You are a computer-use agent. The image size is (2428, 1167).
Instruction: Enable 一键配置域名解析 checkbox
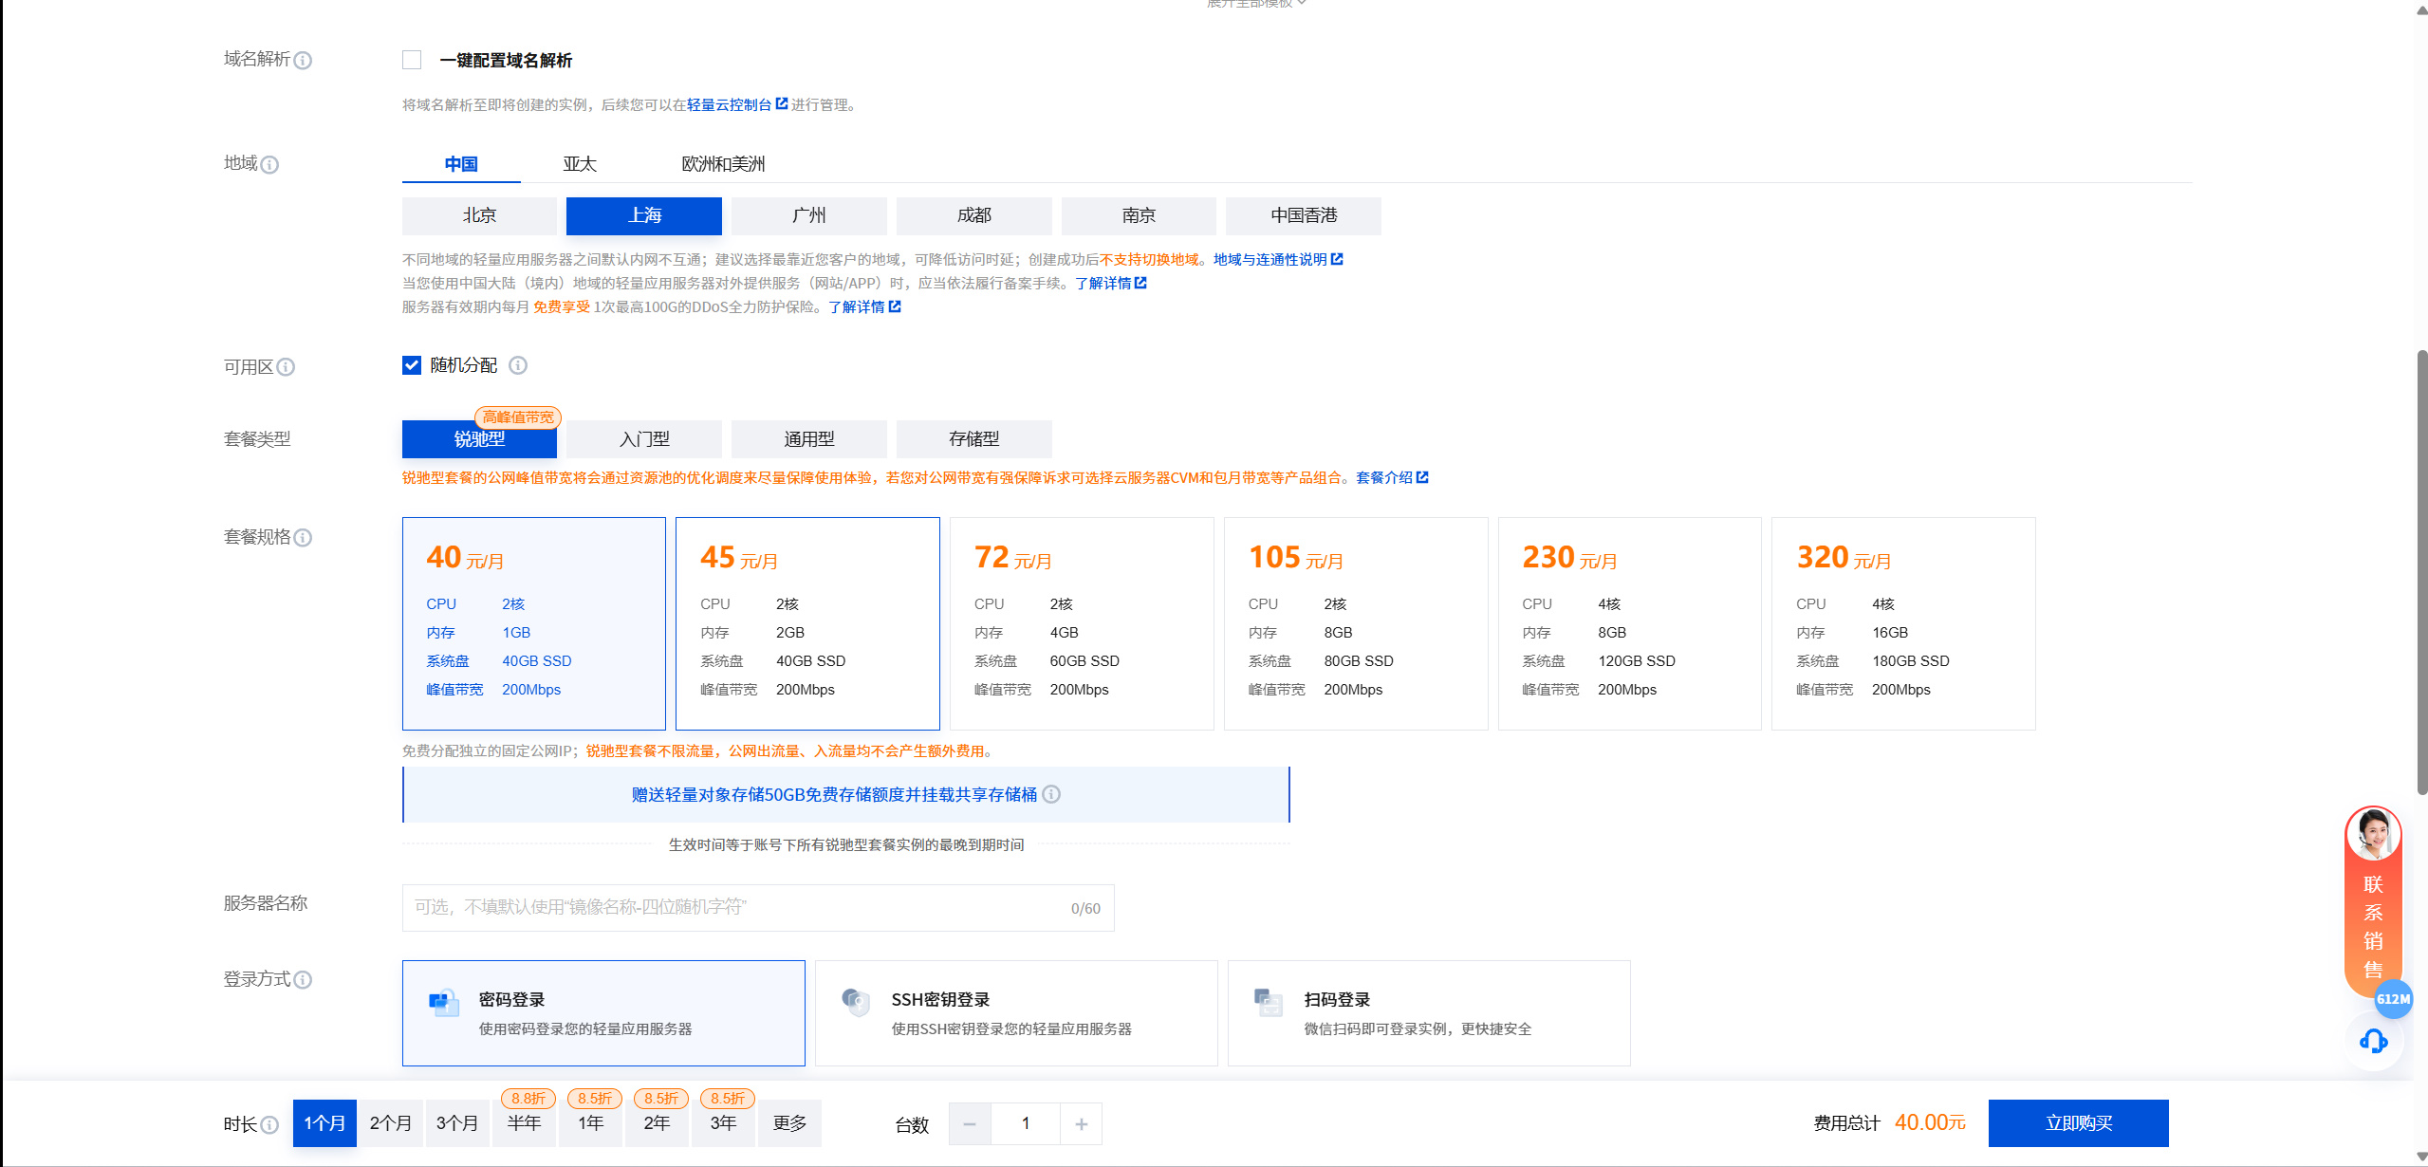tap(412, 61)
